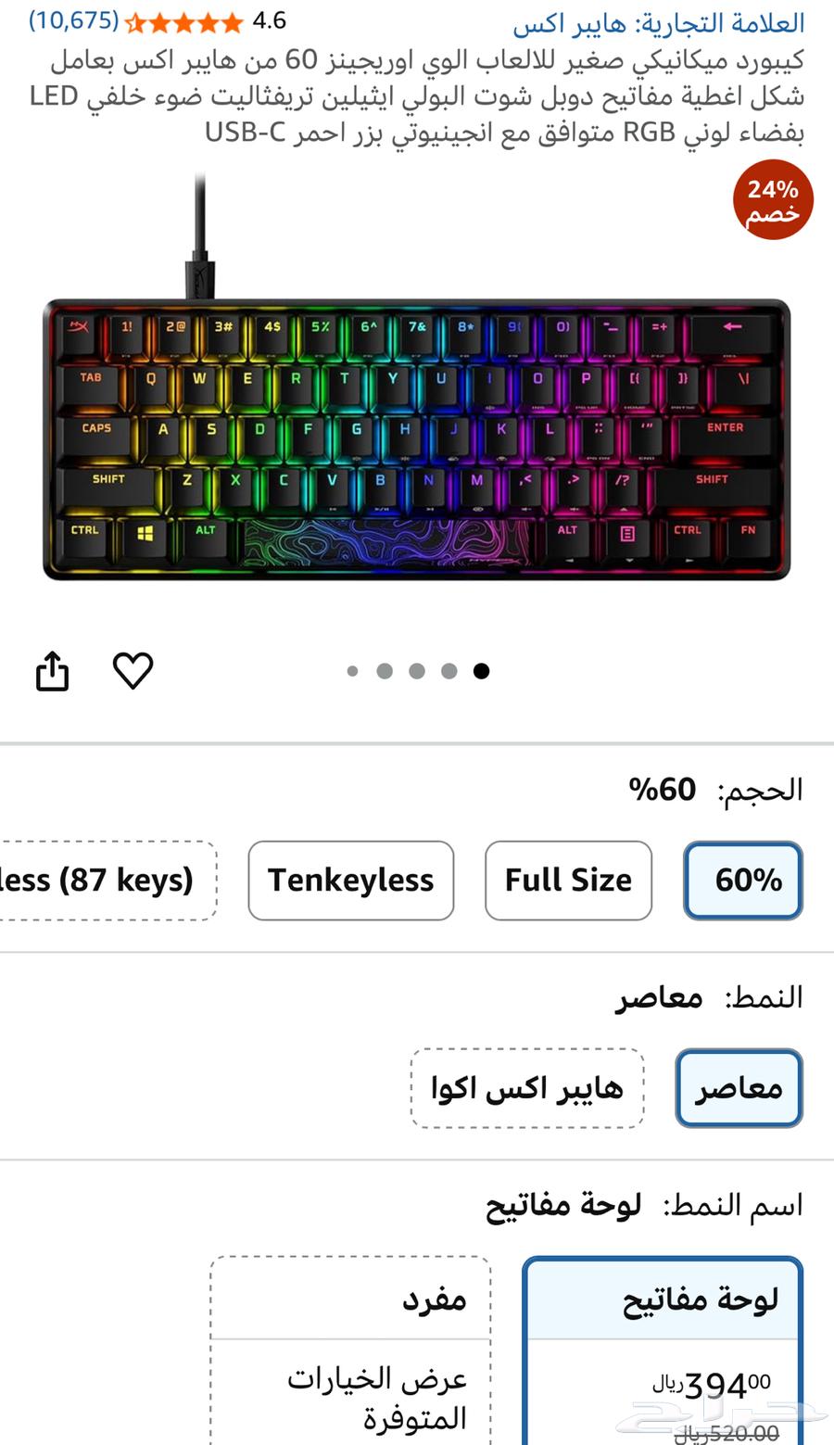Select the لوحة مفاتيح 394 riyal option
Image resolution: width=834 pixels, height=1445 pixels.
tap(663, 1350)
